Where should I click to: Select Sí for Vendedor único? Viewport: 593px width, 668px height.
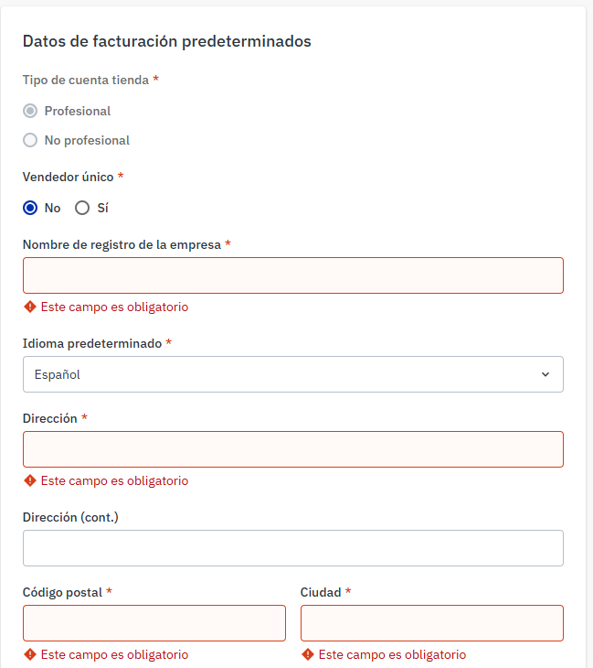tap(82, 208)
